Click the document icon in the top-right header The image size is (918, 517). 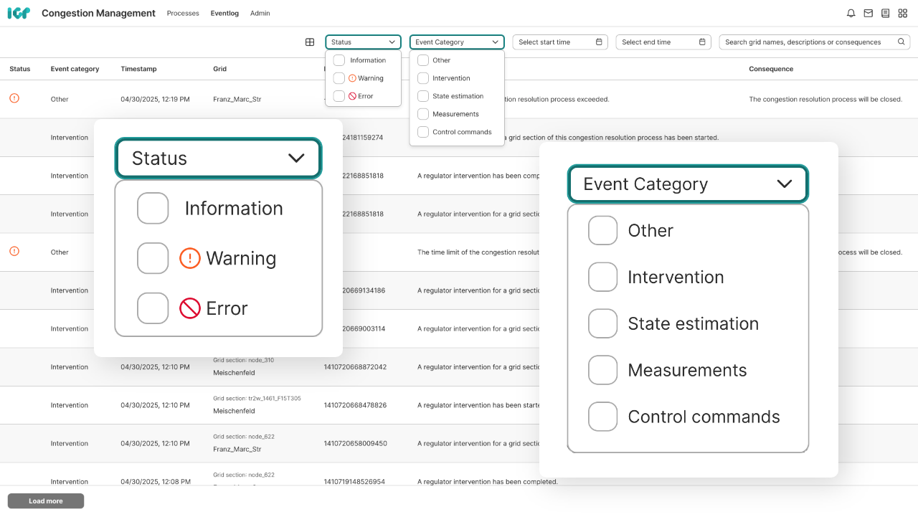pos(885,13)
